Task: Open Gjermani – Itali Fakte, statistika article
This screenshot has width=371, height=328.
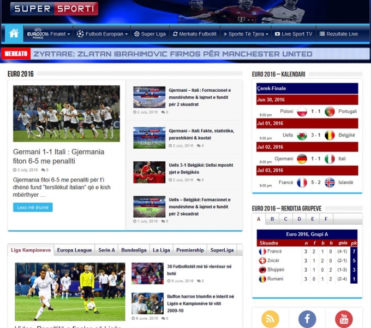Action: click(x=201, y=134)
